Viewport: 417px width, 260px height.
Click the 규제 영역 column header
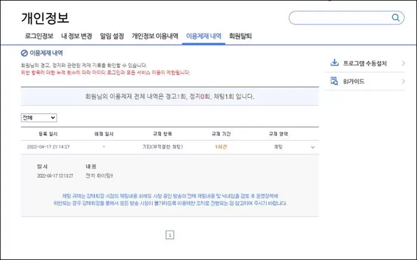(x=279, y=134)
